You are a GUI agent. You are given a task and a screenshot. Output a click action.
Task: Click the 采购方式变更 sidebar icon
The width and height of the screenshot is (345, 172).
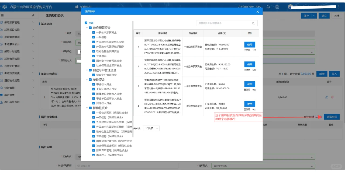pos(2,73)
